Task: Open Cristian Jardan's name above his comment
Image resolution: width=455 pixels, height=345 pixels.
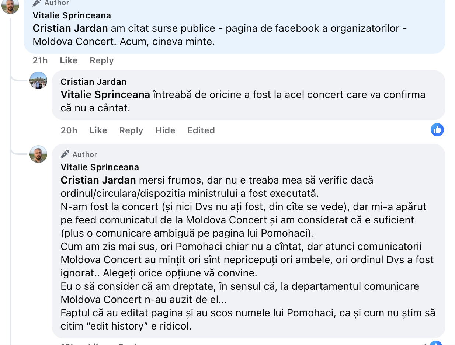Action: point(93,82)
